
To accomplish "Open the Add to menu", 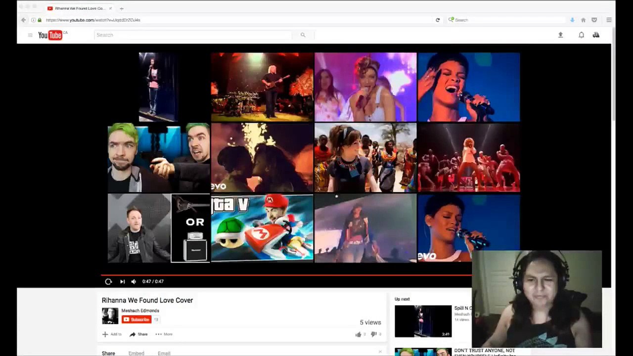I will coord(112,335).
